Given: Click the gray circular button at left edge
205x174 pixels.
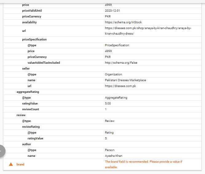Looking at the screenshot, I should (x=2, y=151).
